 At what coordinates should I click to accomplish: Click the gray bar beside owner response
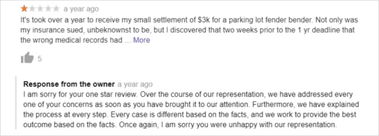pyautogui.click(x=16, y=103)
